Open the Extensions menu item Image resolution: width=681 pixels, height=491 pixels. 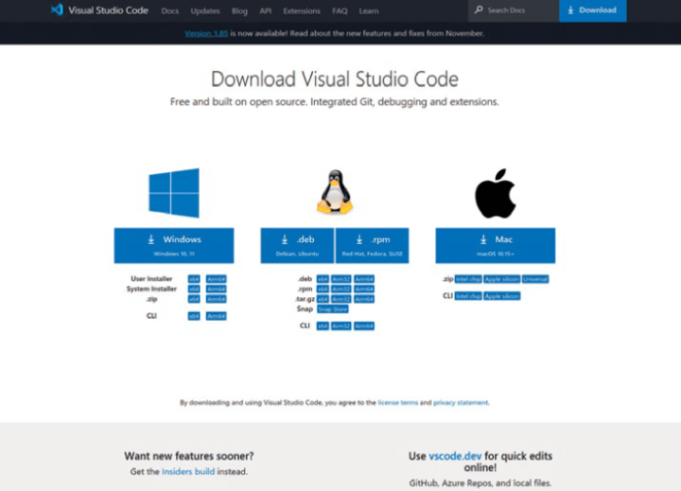(x=302, y=10)
